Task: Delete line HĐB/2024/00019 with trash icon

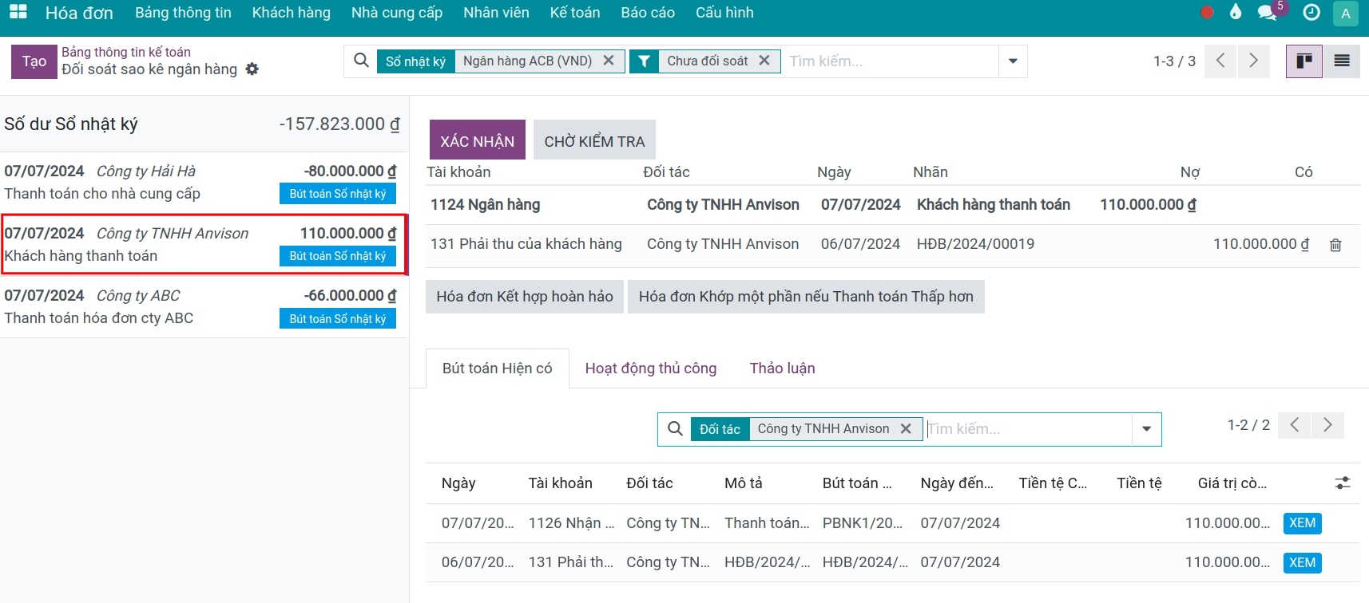Action: pos(1335,245)
